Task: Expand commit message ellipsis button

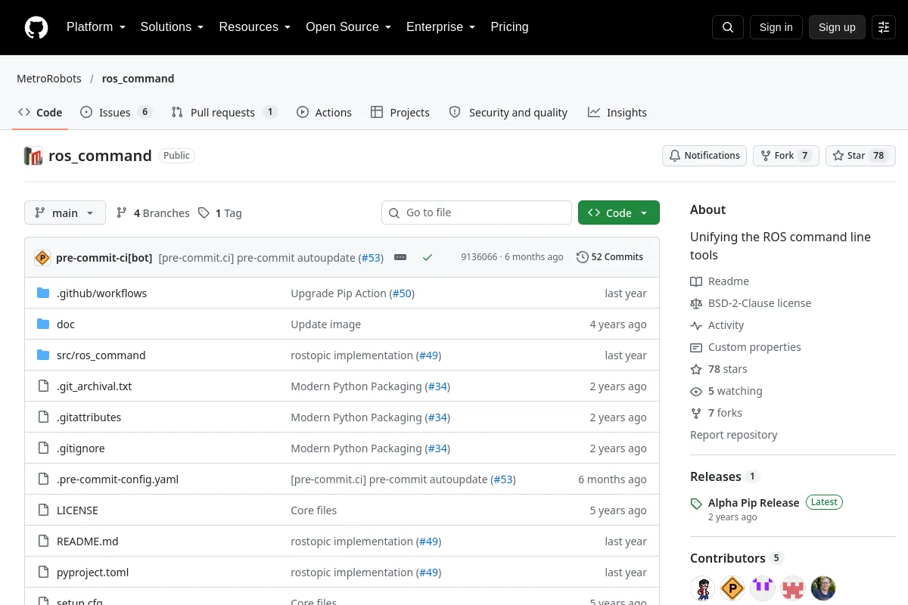Action: click(400, 257)
